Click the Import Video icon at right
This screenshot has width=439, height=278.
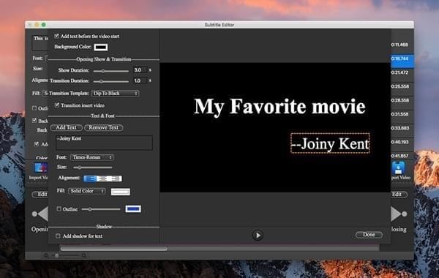399,168
